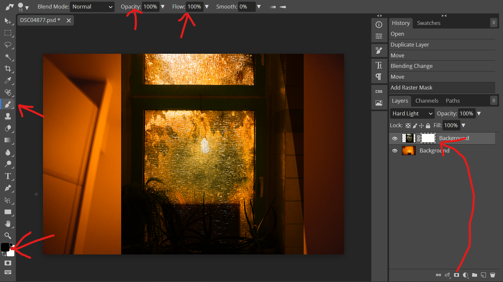Enable the layer position lock
Image resolution: width=503 pixels, height=282 pixels.
click(x=421, y=125)
